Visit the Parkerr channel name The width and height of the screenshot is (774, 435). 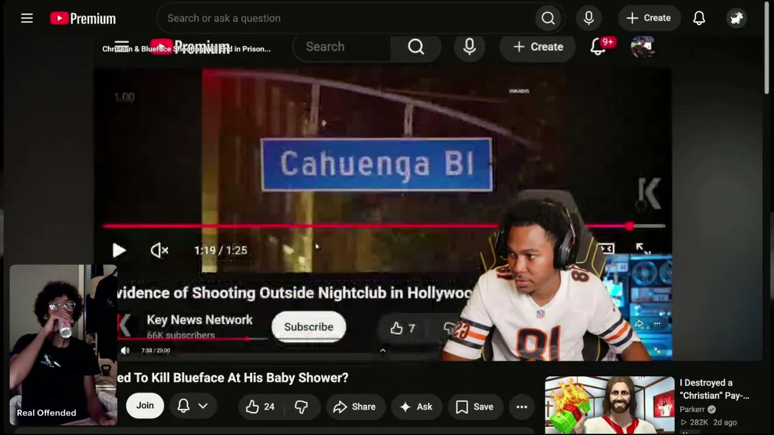(x=692, y=409)
